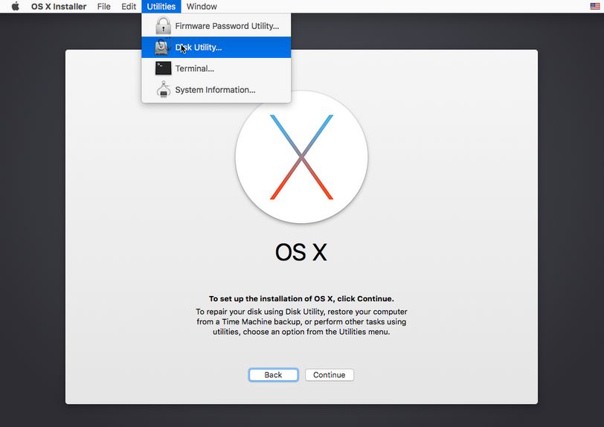Open System Information menu entry text
The height and width of the screenshot is (427, 604).
215,90
